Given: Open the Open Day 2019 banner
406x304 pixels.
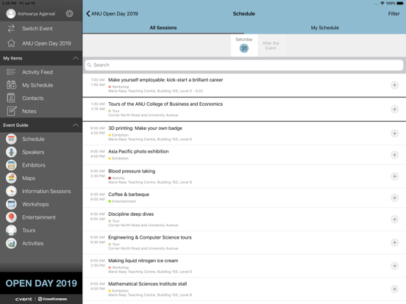Looking at the screenshot, I should click(x=41, y=283).
